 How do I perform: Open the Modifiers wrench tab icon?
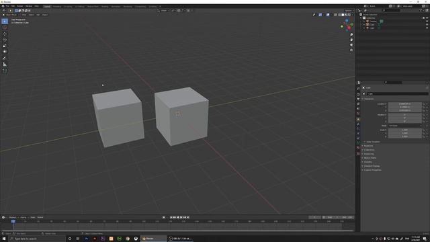[x=358, y=124]
